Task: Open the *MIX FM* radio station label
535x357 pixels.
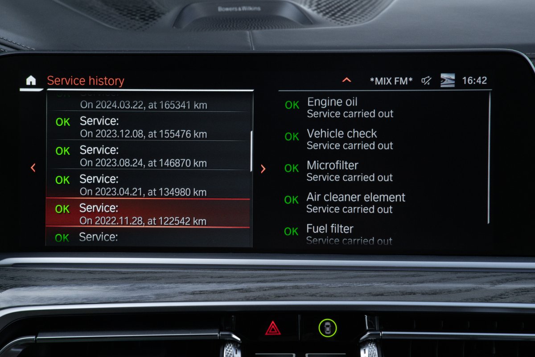Action: (x=391, y=81)
